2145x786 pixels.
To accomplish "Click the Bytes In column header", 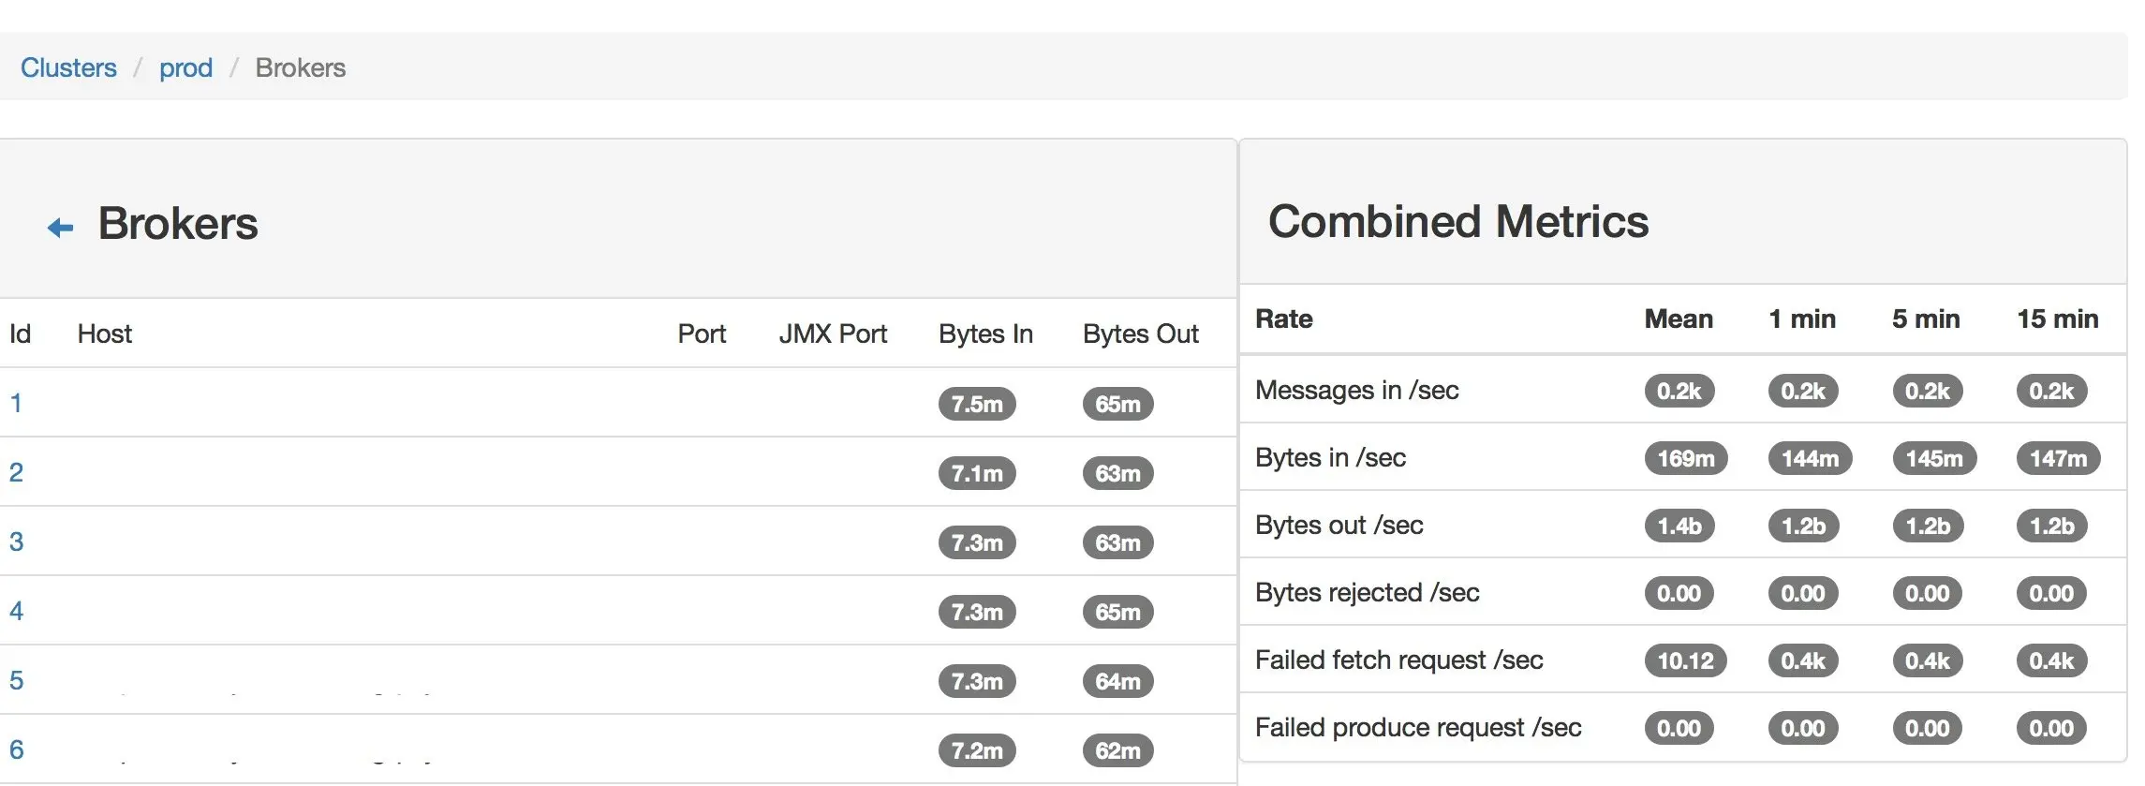I will click(x=985, y=334).
